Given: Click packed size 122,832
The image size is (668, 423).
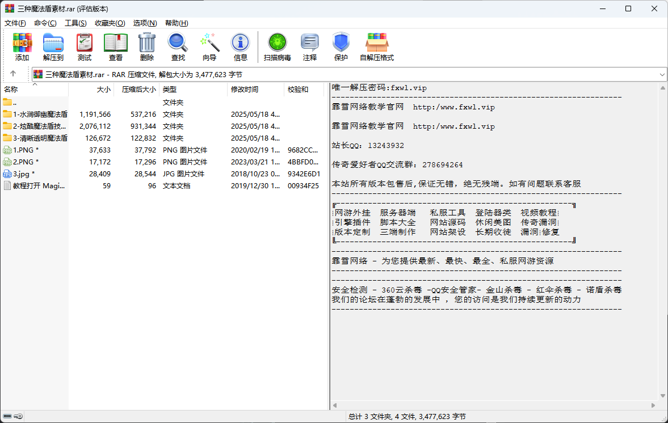Looking at the screenshot, I should coord(143,138).
